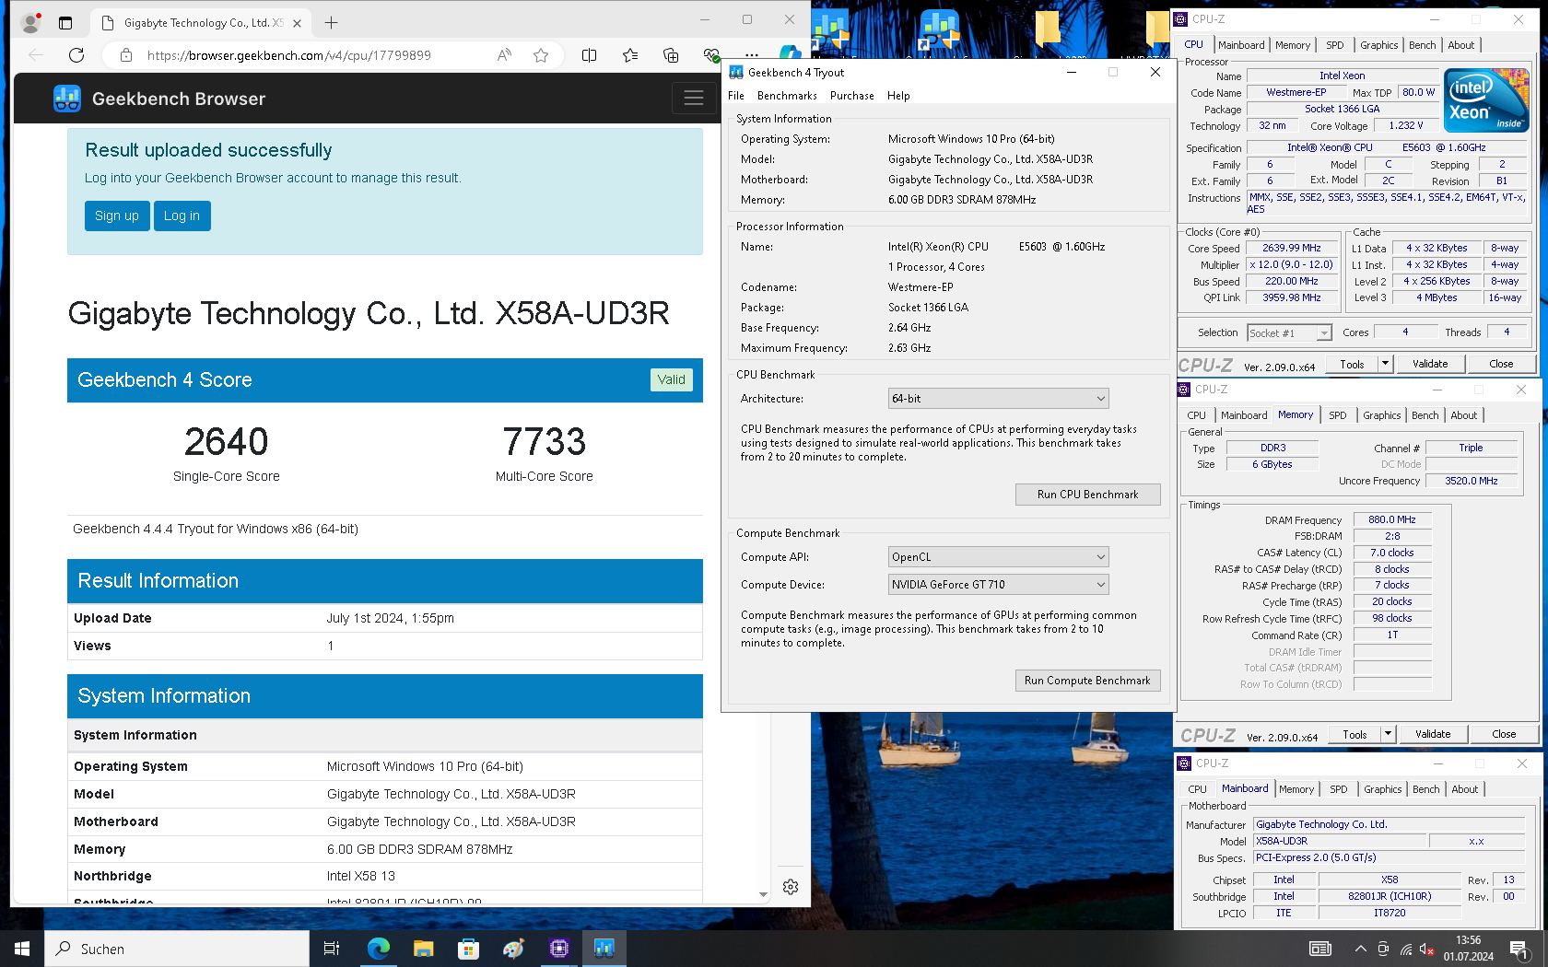1548x967 pixels.
Task: Open a new browser tab
Action: point(331,22)
